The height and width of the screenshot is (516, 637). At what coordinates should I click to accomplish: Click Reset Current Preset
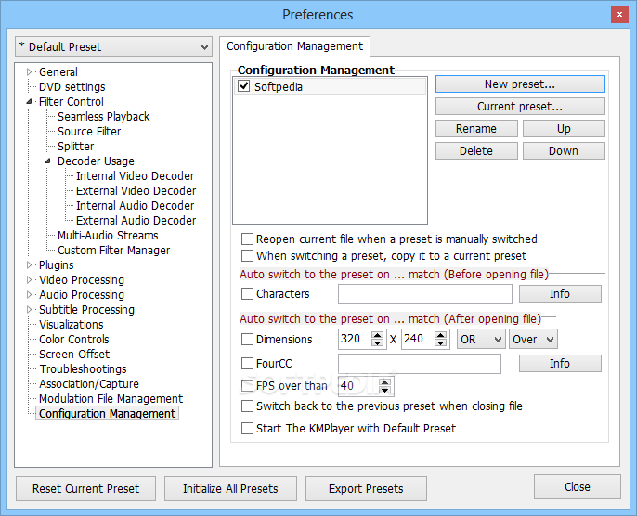pyautogui.click(x=85, y=488)
